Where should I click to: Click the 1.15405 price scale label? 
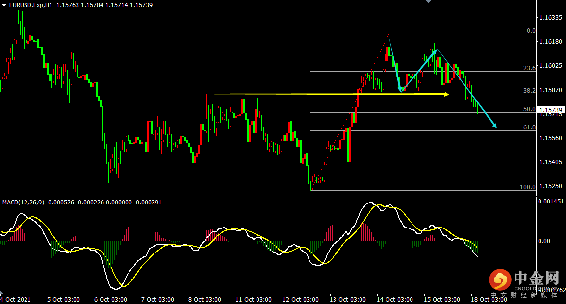[x=550, y=162]
